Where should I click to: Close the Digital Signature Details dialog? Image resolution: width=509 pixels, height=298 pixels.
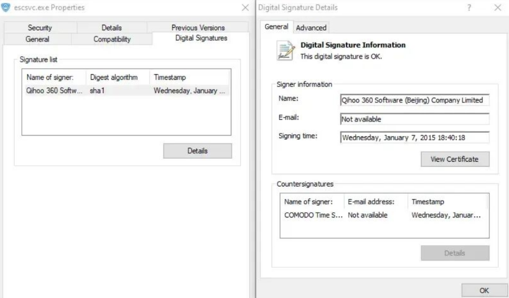tap(498, 7)
